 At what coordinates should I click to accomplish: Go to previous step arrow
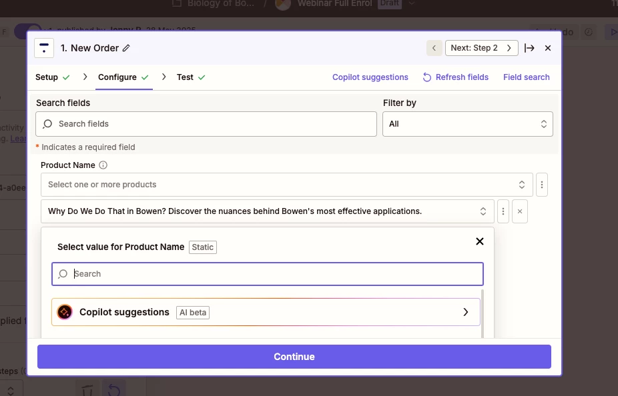tap(434, 48)
